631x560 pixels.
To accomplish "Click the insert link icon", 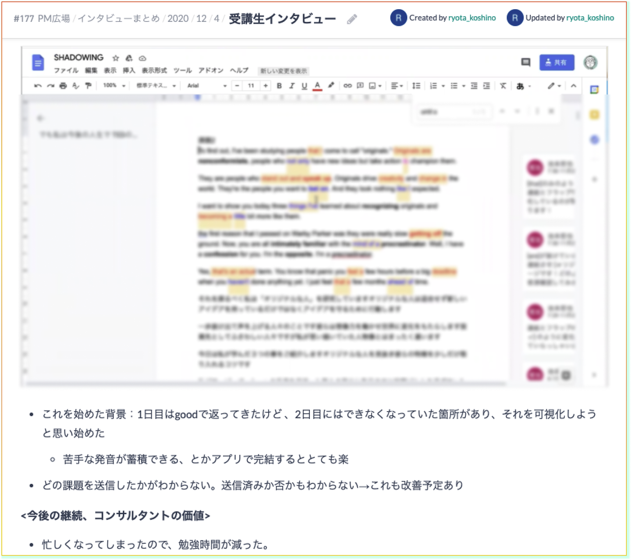I will [347, 86].
